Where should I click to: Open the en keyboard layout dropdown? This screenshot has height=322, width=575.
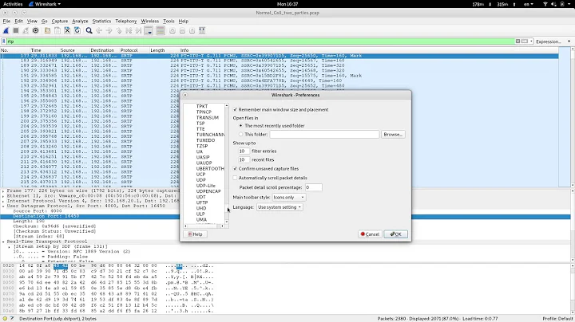coord(529,4)
